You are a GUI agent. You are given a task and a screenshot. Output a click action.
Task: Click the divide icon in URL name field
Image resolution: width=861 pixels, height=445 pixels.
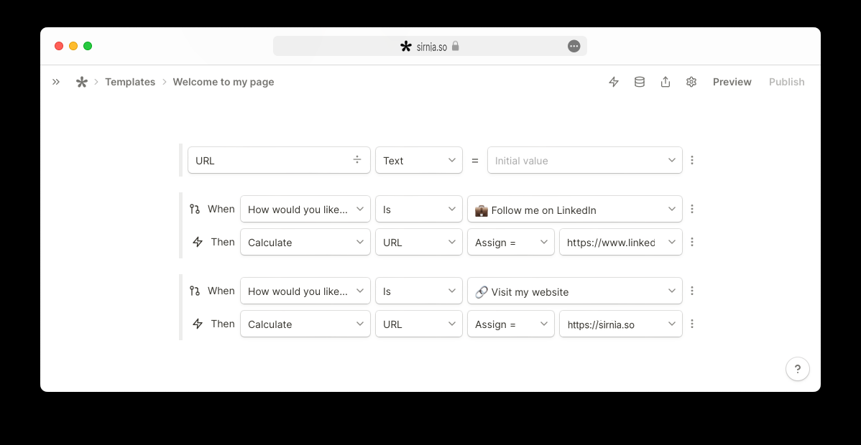click(357, 159)
